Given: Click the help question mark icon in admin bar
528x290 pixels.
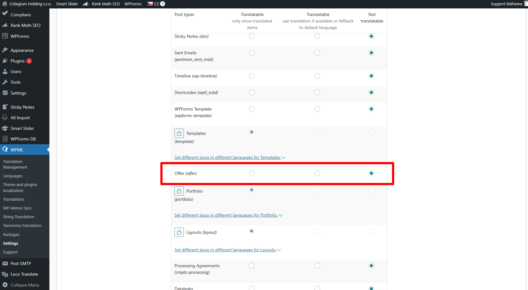Looking at the screenshot, I should pos(163,4).
